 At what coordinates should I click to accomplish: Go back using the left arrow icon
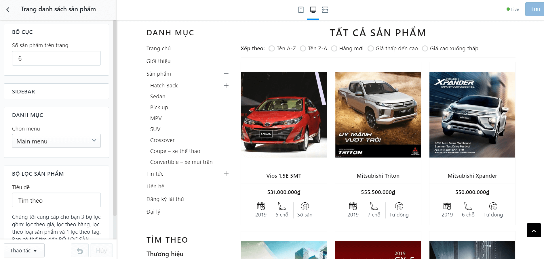tap(8, 9)
